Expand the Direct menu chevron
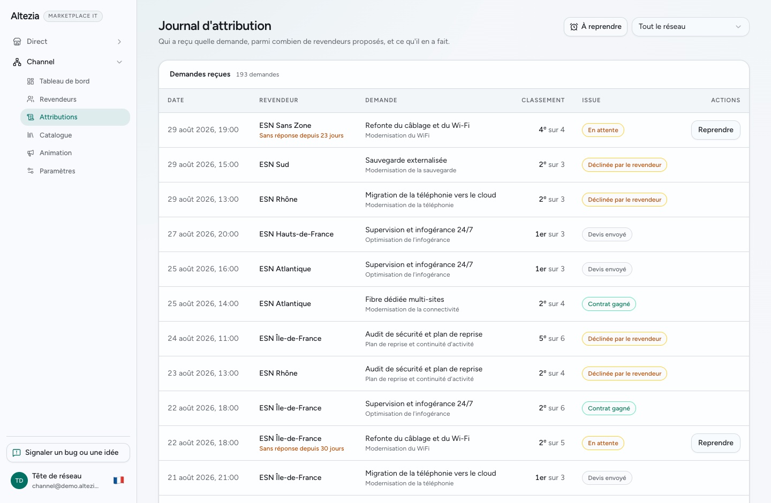 [119, 42]
